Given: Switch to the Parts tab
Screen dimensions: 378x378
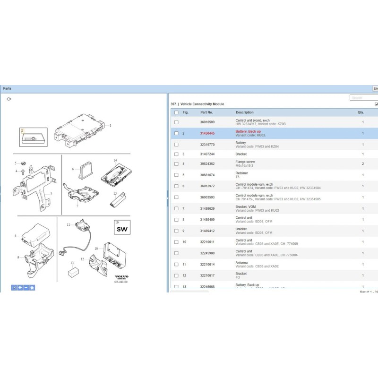Looking at the screenshot, I should click(x=9, y=88).
